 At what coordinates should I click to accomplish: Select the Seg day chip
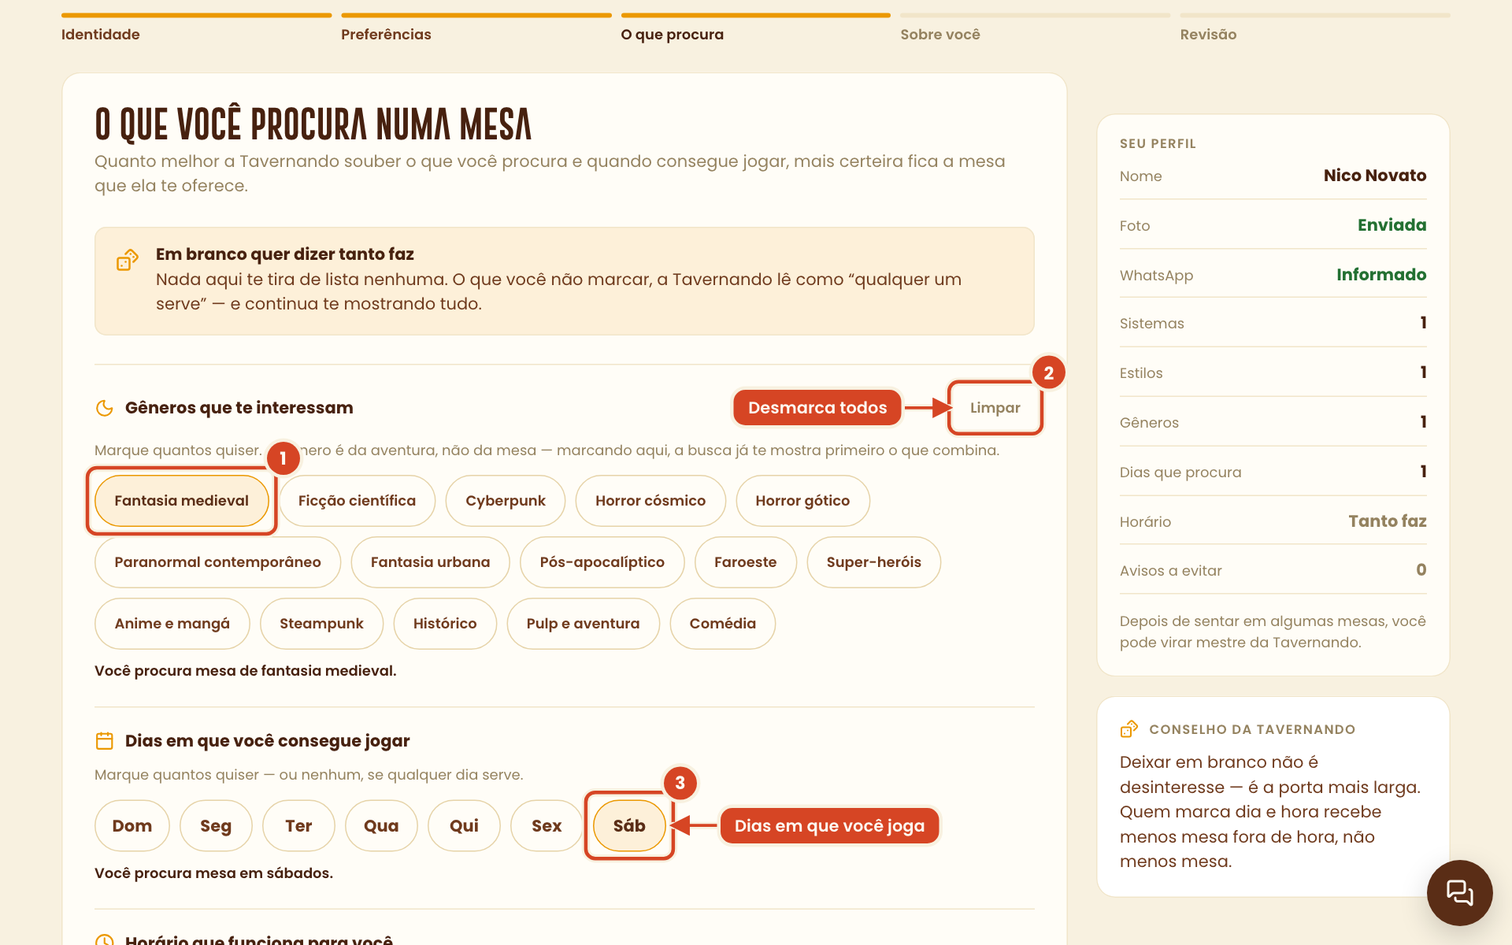click(x=215, y=826)
